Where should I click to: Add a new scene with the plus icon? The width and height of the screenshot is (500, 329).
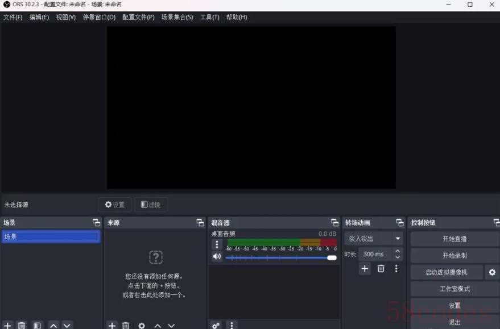(x=7, y=326)
